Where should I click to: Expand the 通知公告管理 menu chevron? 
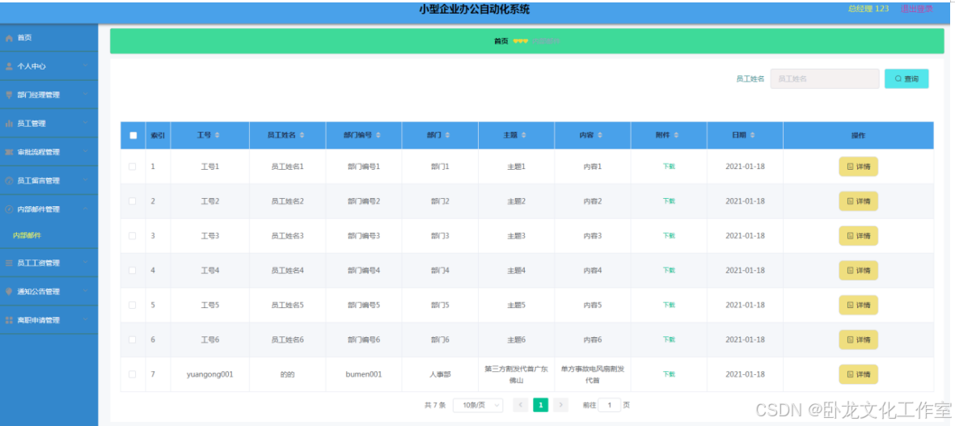pos(85,291)
